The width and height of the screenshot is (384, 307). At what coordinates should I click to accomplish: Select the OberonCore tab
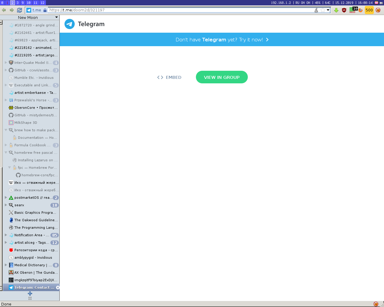[31, 108]
